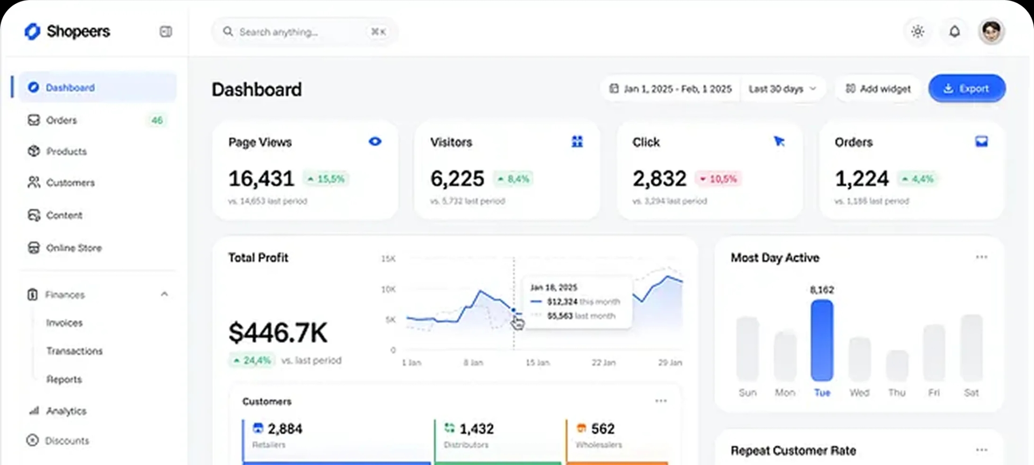Click the calendar icon in date range
The height and width of the screenshot is (465, 1034).
point(614,88)
